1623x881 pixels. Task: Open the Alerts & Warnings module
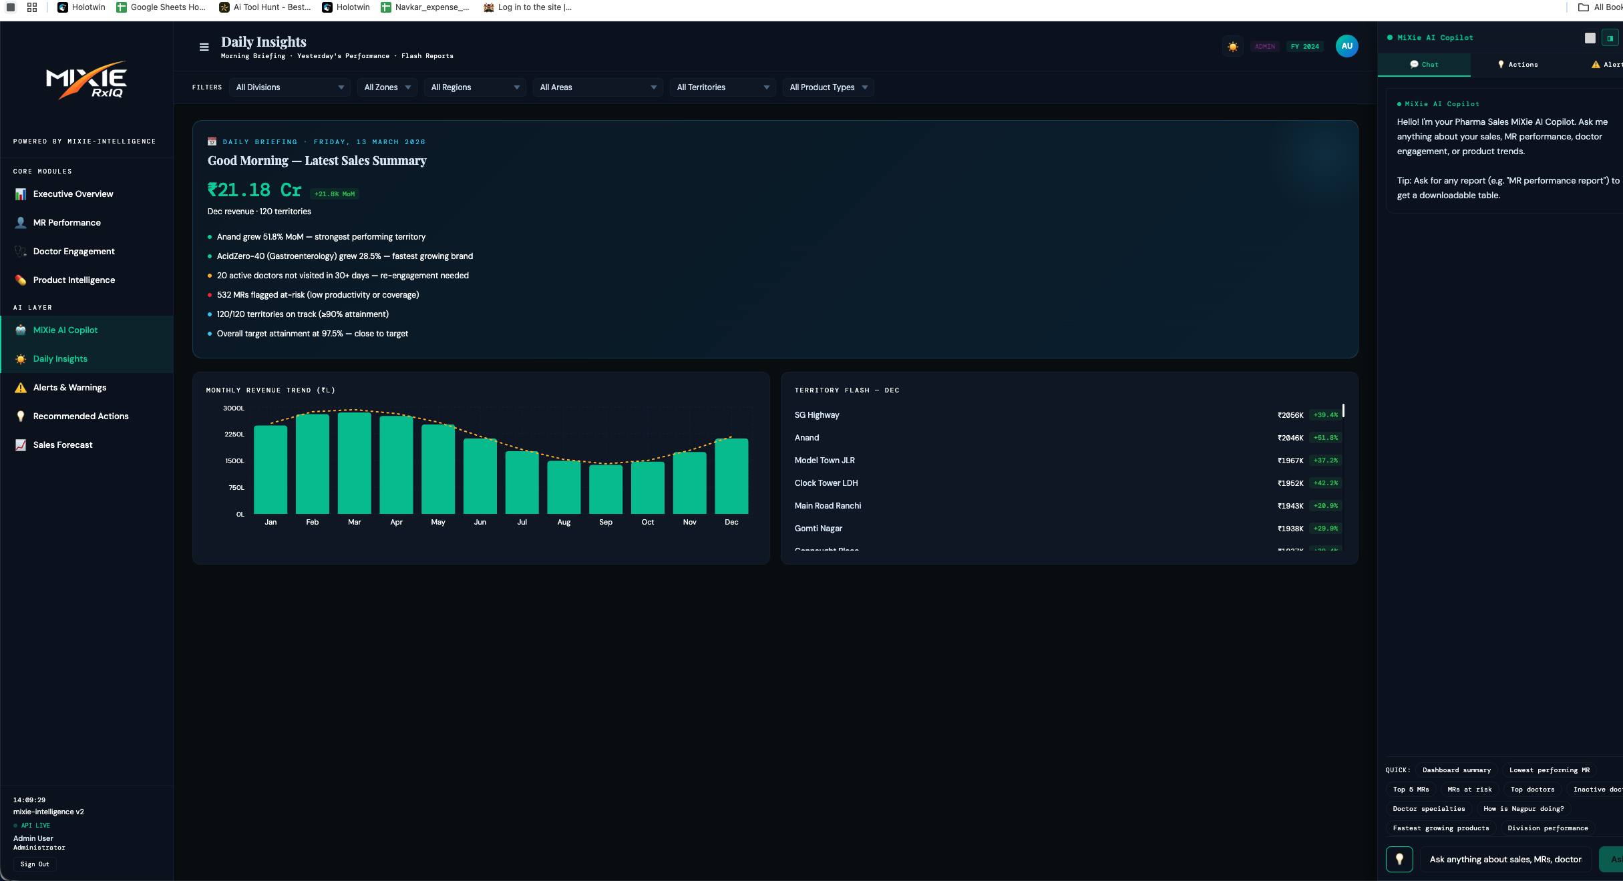pos(69,387)
